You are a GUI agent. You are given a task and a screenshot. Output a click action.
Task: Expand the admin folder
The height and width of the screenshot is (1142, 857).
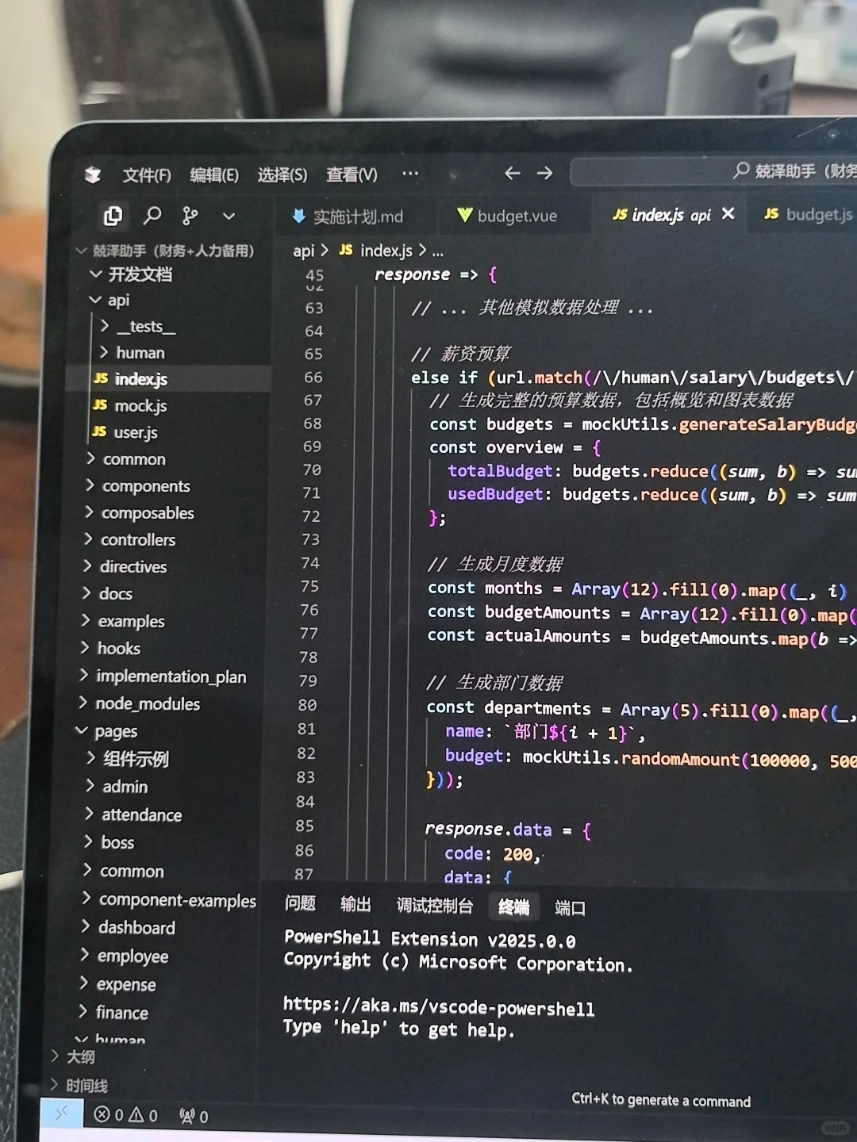117,787
